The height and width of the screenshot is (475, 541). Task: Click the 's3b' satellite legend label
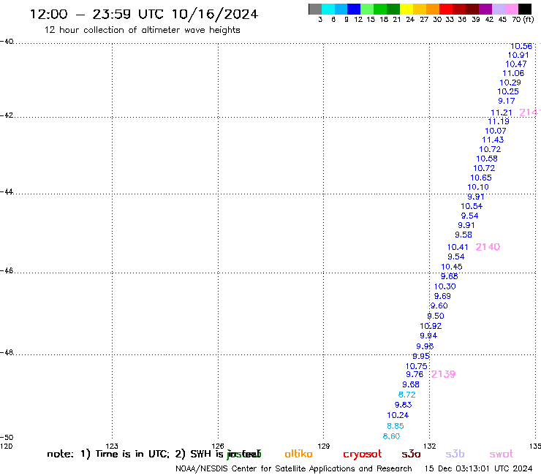click(455, 454)
